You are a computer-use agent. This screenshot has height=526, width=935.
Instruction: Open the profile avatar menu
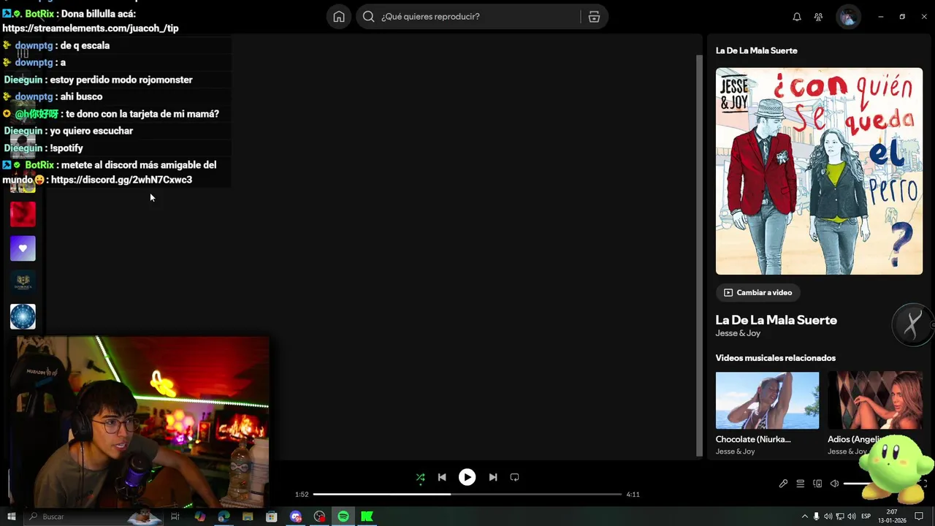coord(848,17)
